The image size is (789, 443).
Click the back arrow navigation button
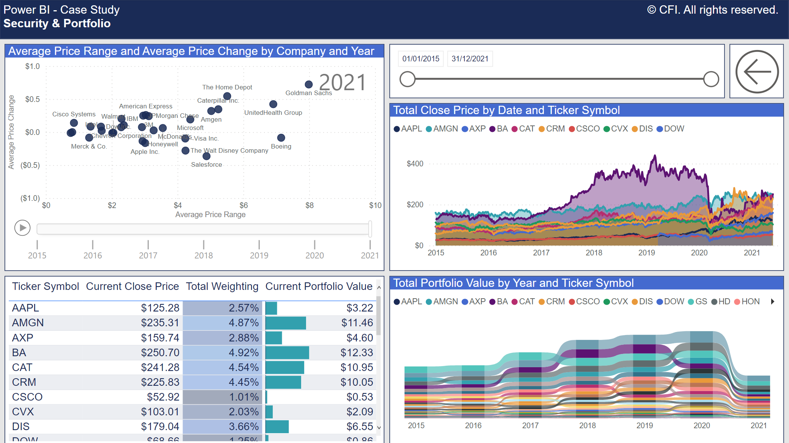[757, 72]
